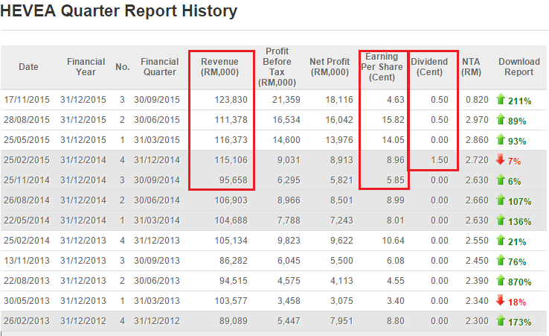Select the date 30/05/2013
Screen dimensions: 549x336
(27, 300)
